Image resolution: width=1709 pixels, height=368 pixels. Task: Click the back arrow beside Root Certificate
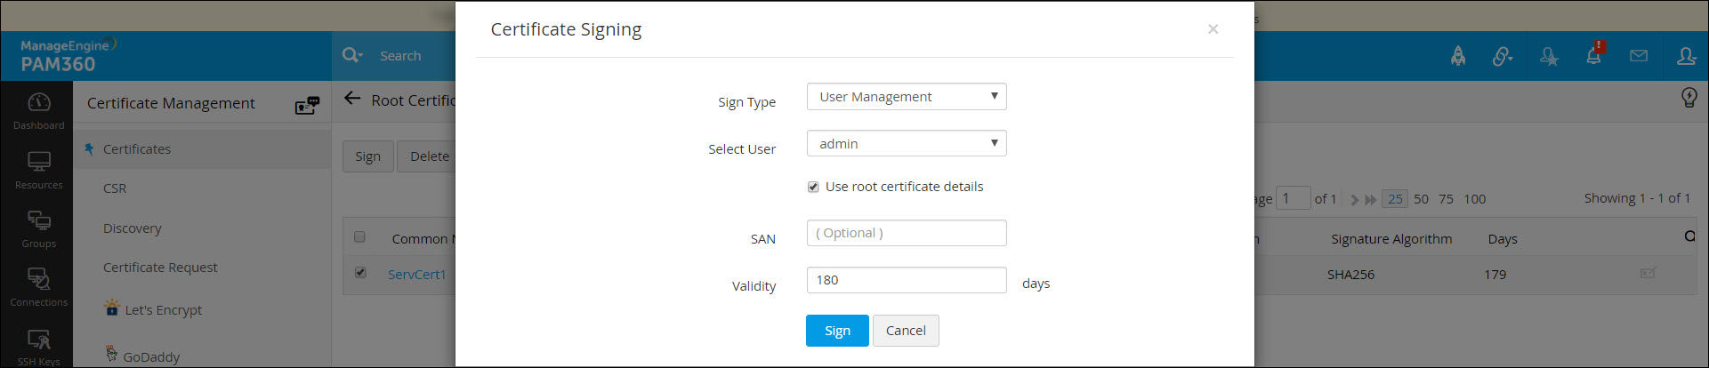click(x=352, y=99)
